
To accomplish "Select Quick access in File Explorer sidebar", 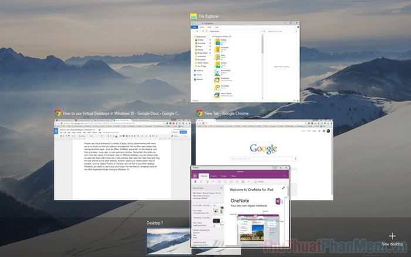I will pyautogui.click(x=201, y=36).
